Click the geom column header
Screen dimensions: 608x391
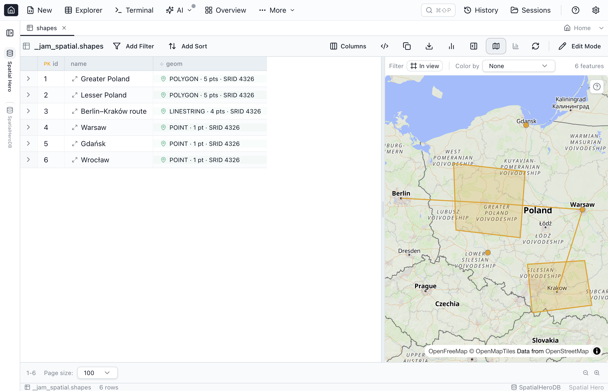210,64
